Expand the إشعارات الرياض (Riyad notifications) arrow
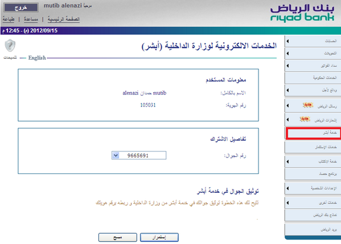 pos(287,119)
